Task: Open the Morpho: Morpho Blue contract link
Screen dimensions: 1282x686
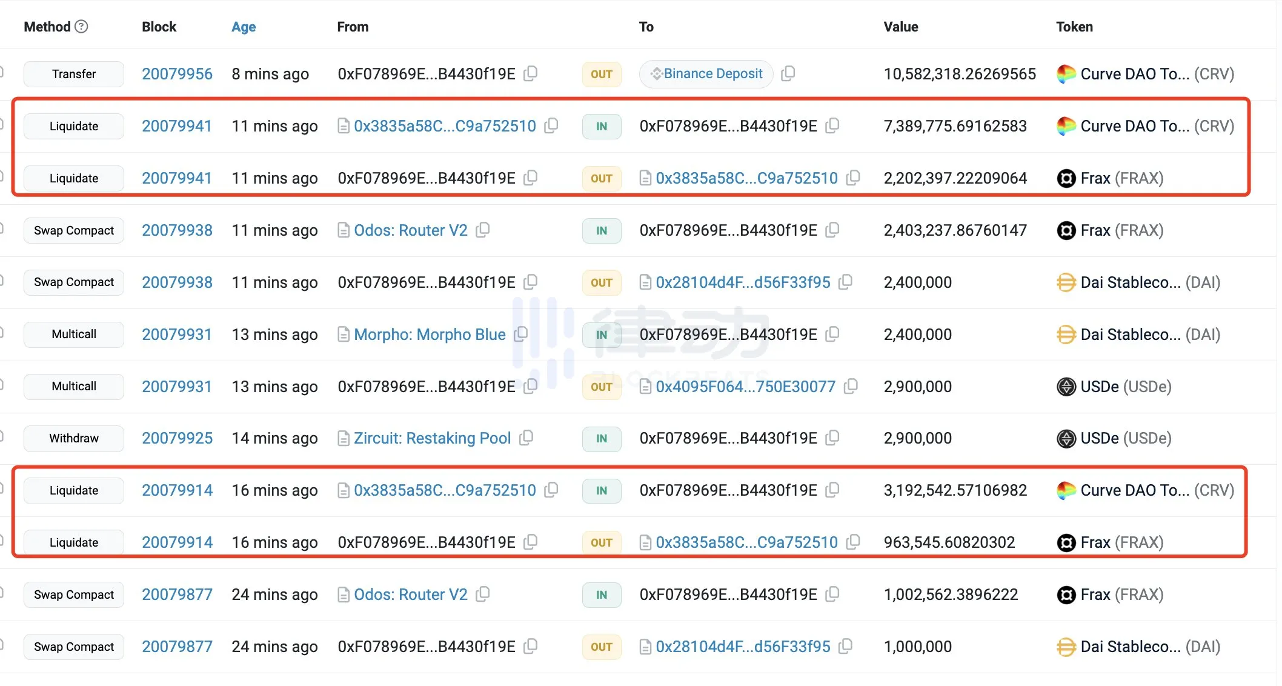Action: (x=430, y=335)
